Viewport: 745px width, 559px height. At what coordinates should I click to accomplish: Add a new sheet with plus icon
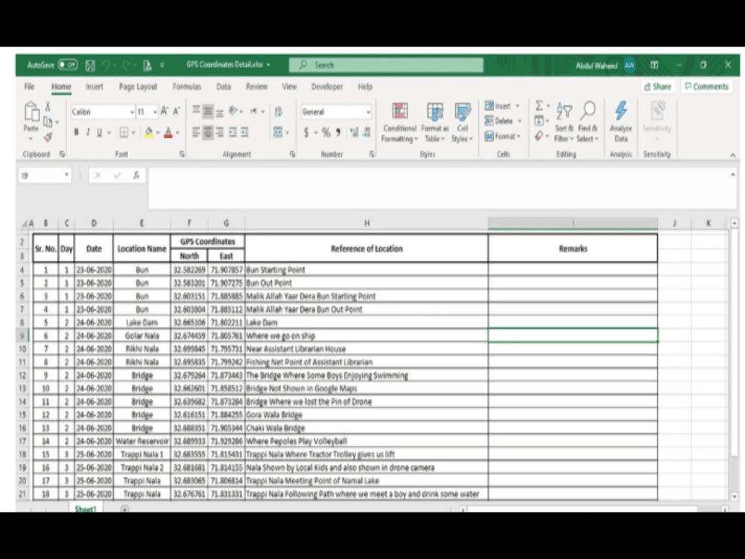[x=124, y=509]
